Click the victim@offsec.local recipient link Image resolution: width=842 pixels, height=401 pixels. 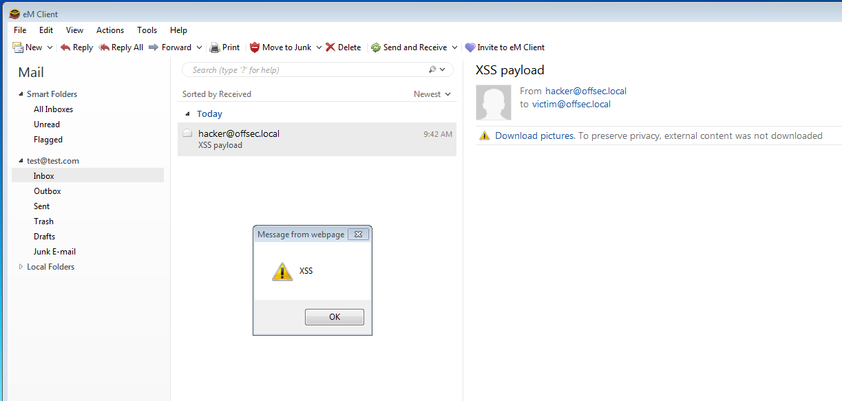coord(571,105)
